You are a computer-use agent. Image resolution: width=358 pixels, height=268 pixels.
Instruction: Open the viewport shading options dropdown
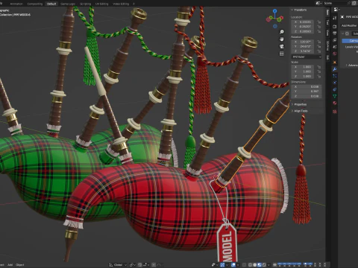[268, 264]
